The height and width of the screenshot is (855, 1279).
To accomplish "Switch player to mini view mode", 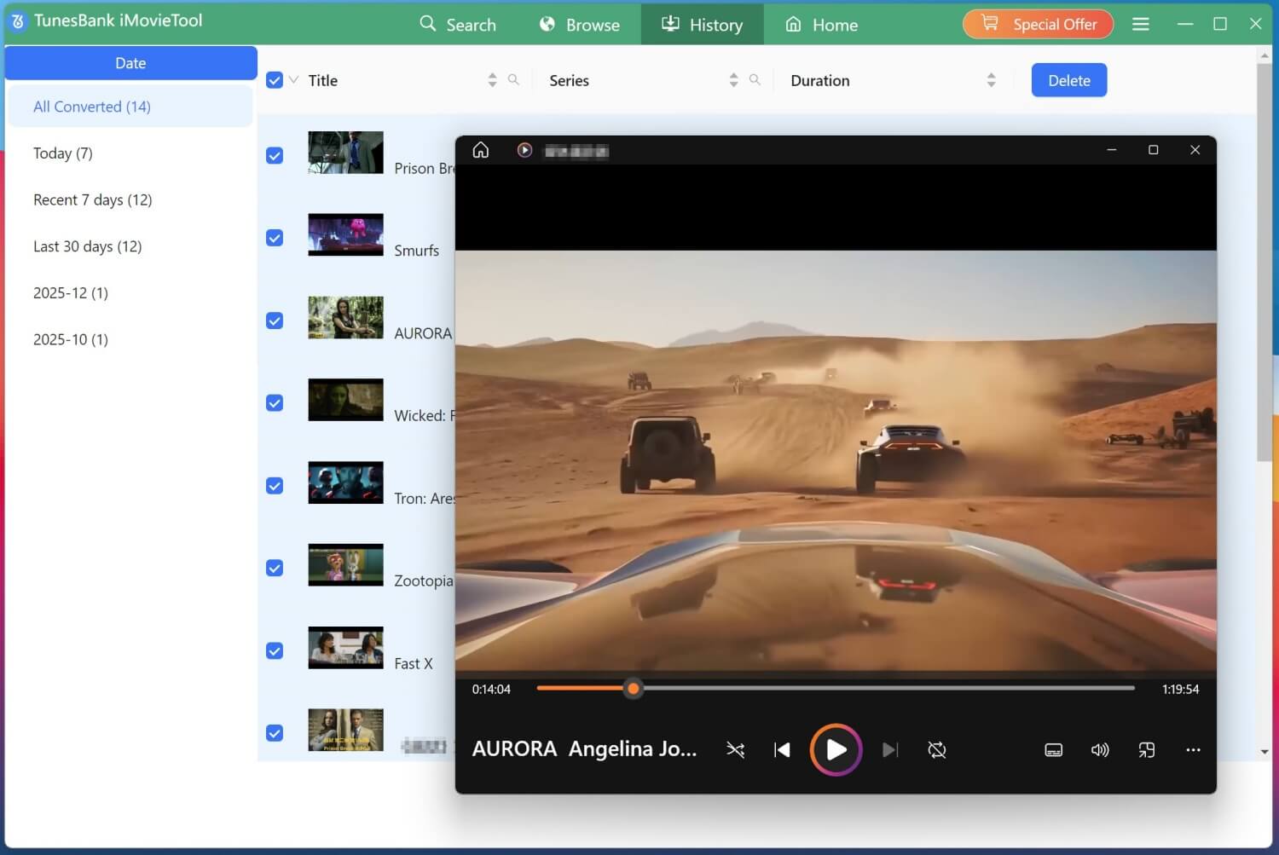I will coord(1147,750).
